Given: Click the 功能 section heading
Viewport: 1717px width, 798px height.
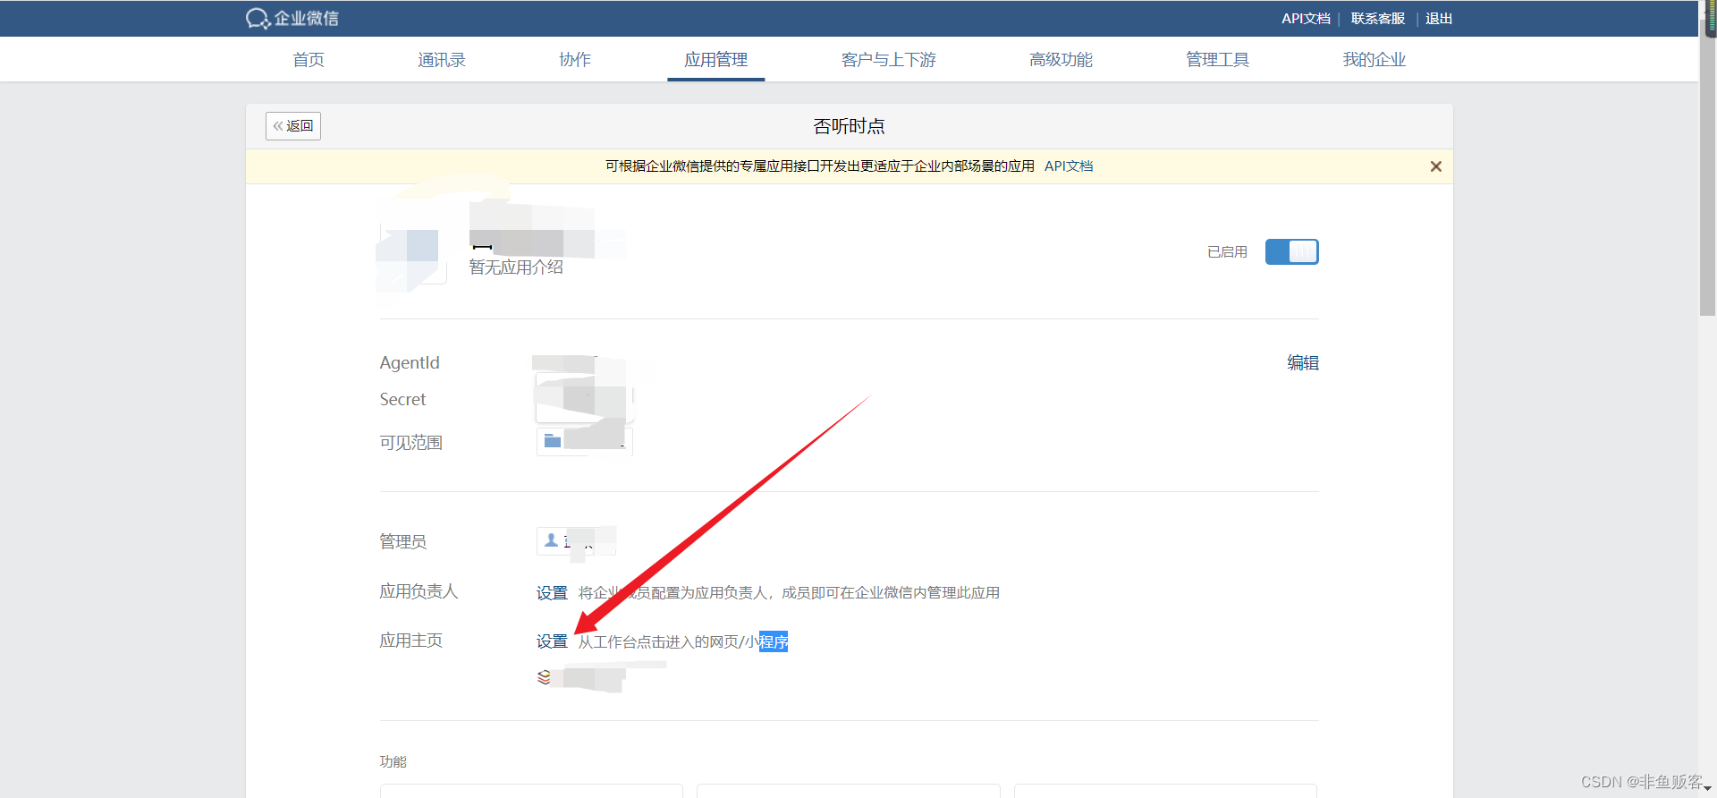Looking at the screenshot, I should point(393,761).
